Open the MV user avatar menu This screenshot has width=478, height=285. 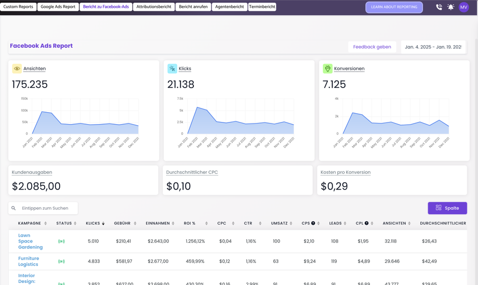tap(463, 7)
